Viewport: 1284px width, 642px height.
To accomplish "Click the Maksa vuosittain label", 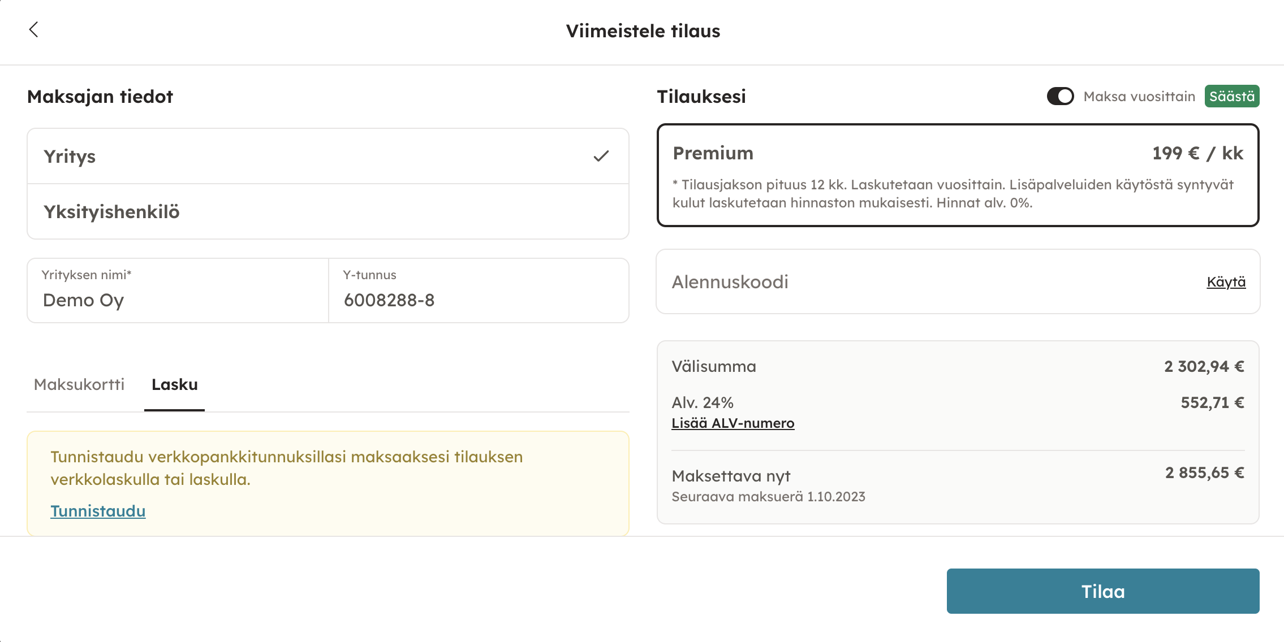I will click(1139, 96).
